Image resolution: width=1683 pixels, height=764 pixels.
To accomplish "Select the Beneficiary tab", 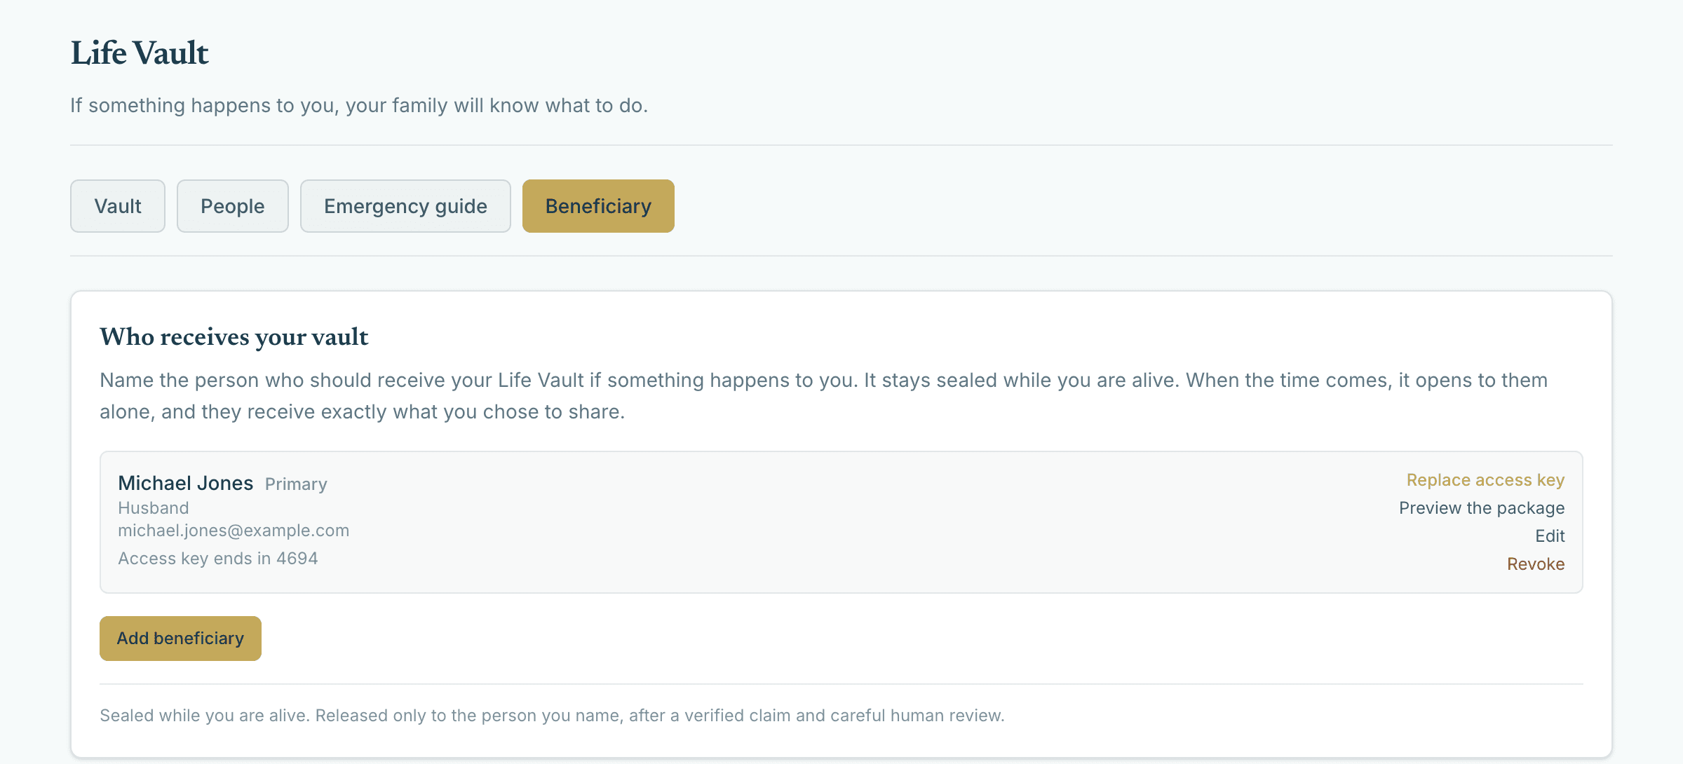I will (x=598, y=206).
